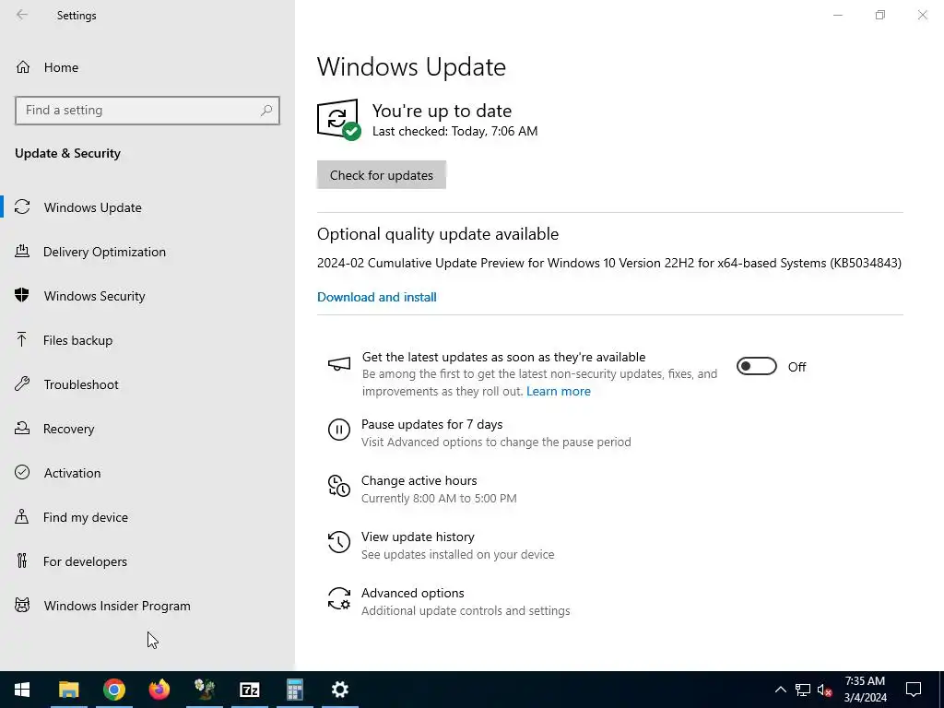The image size is (944, 708).
Task: Click the For developers tools icon
Action: point(22,560)
